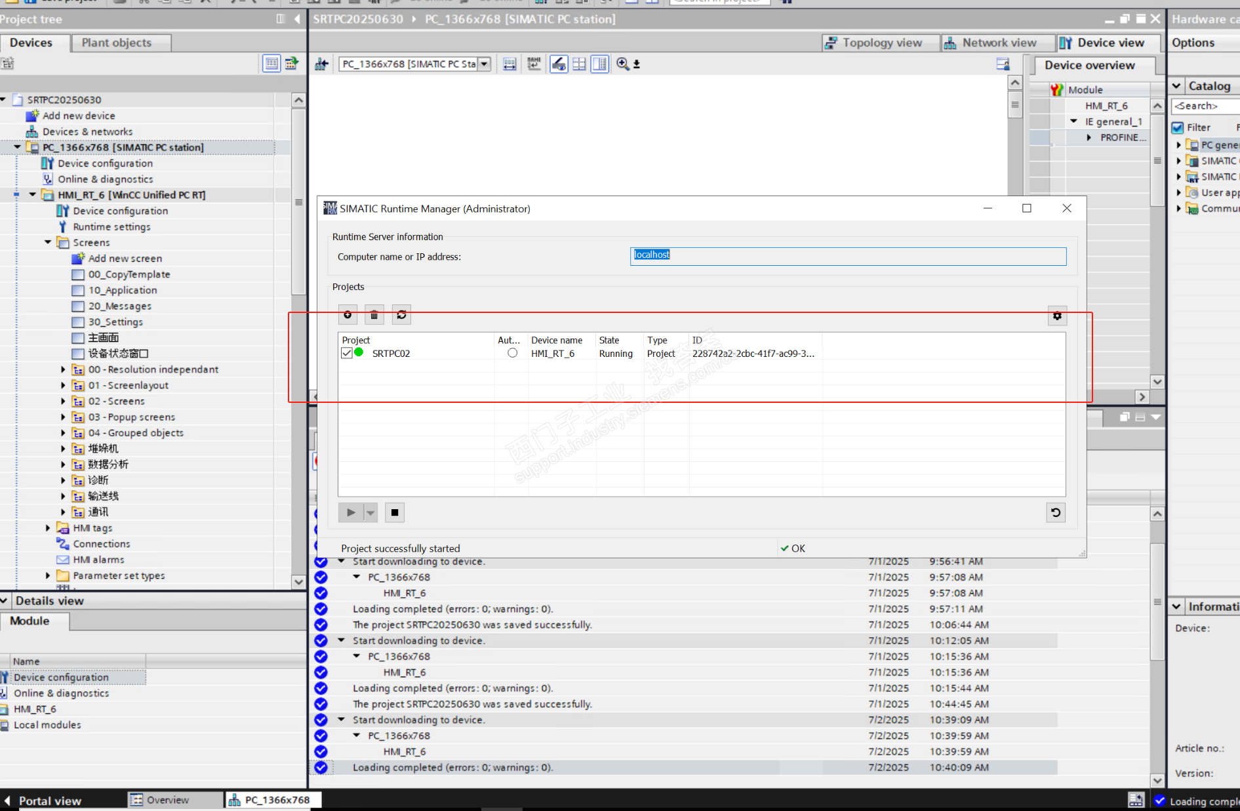Expand the HMI tags folder
Image resolution: width=1240 pixels, height=811 pixels.
tap(48, 528)
